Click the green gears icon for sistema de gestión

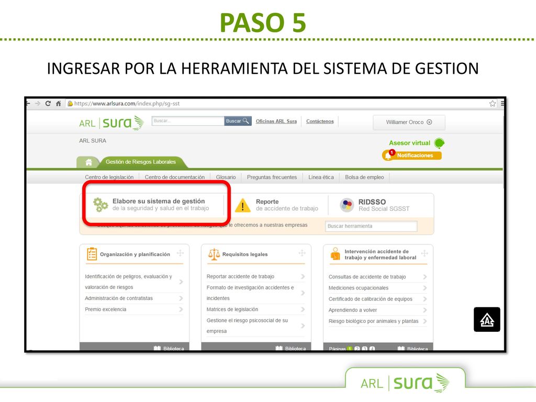100,205
